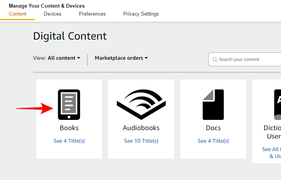
Task: Go to the Preferences tab
Action: 92,14
